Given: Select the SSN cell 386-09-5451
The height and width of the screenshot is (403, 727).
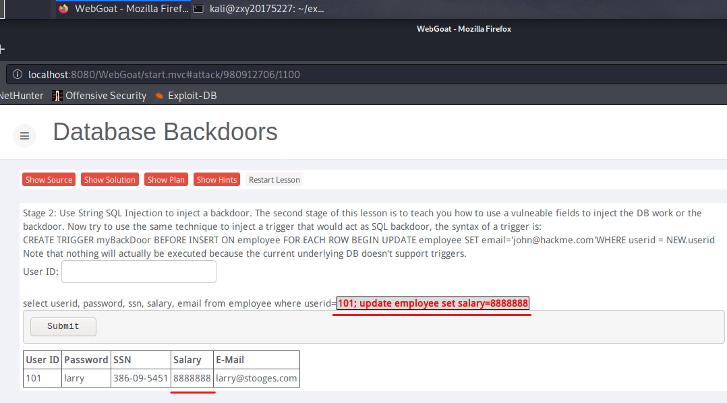Looking at the screenshot, I should [x=140, y=378].
